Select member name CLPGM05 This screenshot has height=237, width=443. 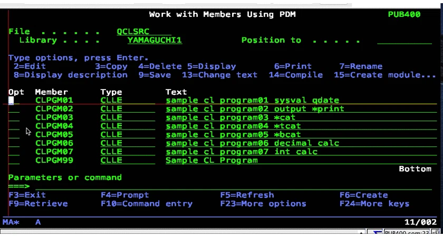(54, 134)
